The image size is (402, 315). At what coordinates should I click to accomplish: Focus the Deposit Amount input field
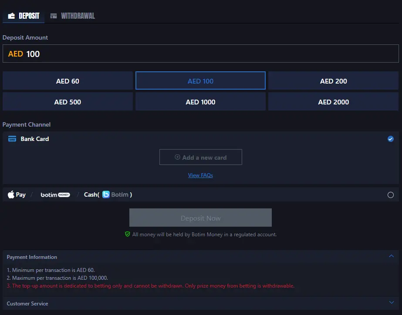201,54
